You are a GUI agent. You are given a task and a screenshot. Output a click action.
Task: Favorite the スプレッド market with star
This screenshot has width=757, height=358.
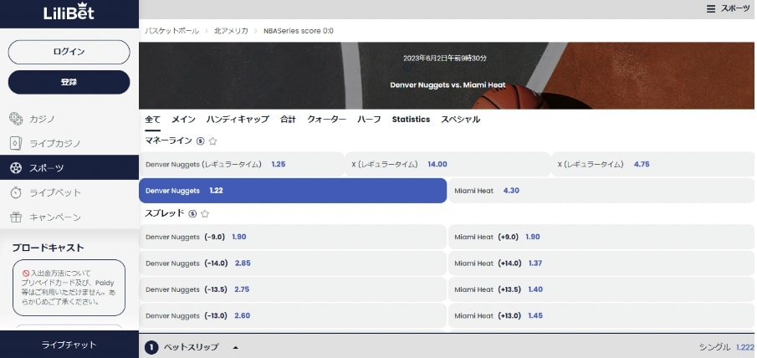tap(205, 213)
